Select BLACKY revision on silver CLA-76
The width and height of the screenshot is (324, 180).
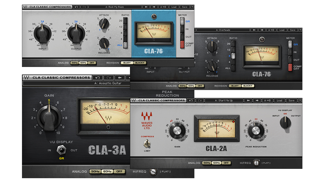[140, 63]
